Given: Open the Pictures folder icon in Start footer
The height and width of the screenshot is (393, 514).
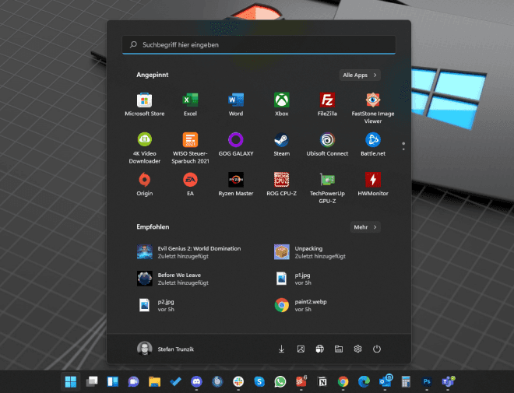Looking at the screenshot, I should tap(301, 349).
